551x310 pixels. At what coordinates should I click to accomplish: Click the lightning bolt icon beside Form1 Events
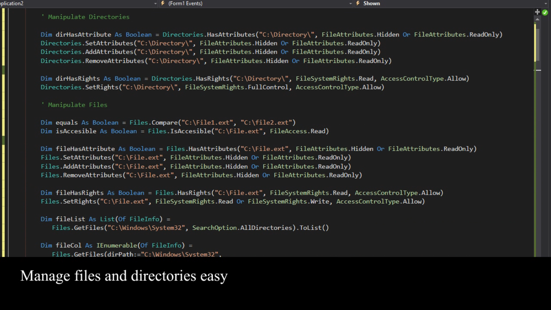click(162, 3)
